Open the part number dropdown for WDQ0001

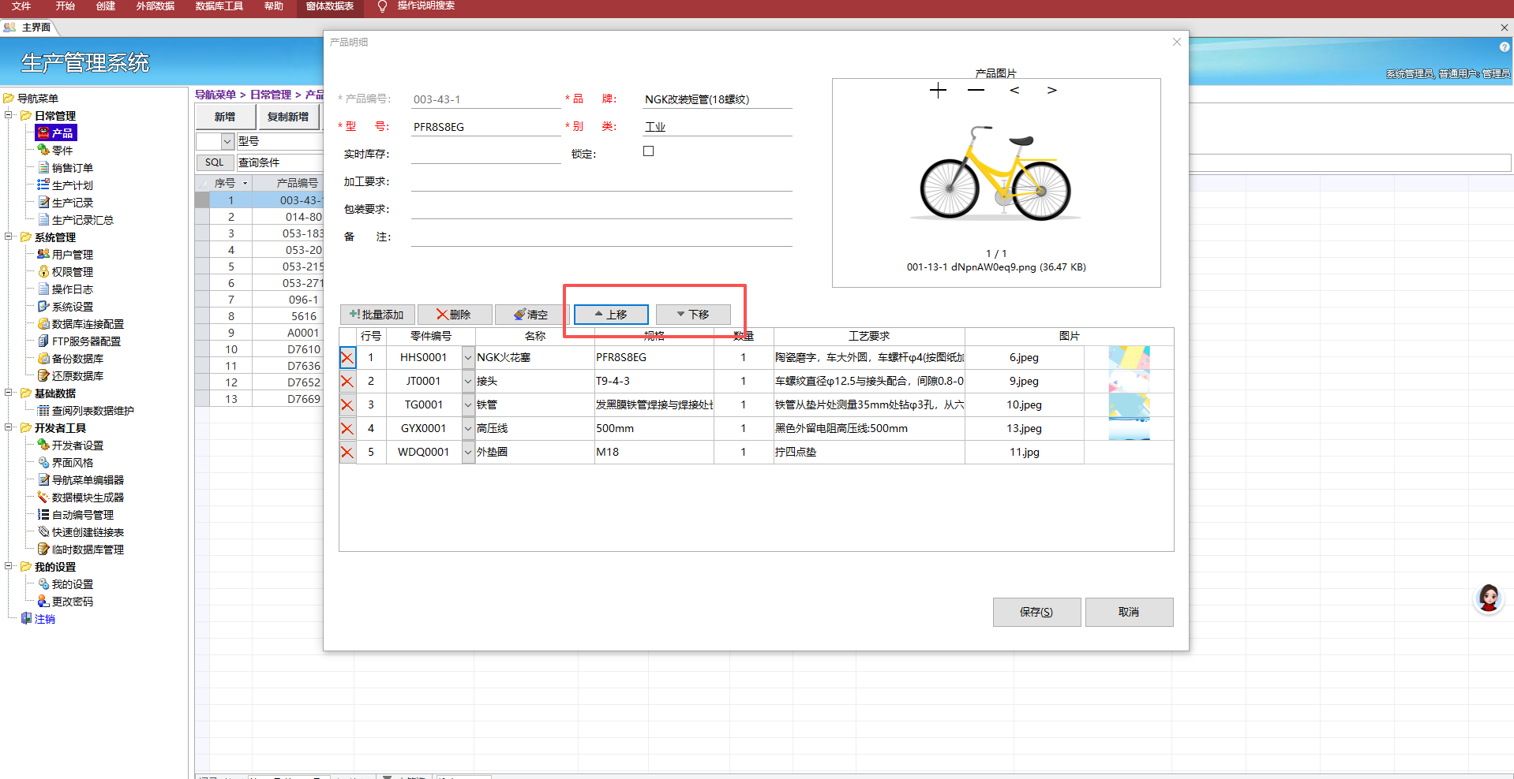[x=468, y=453]
